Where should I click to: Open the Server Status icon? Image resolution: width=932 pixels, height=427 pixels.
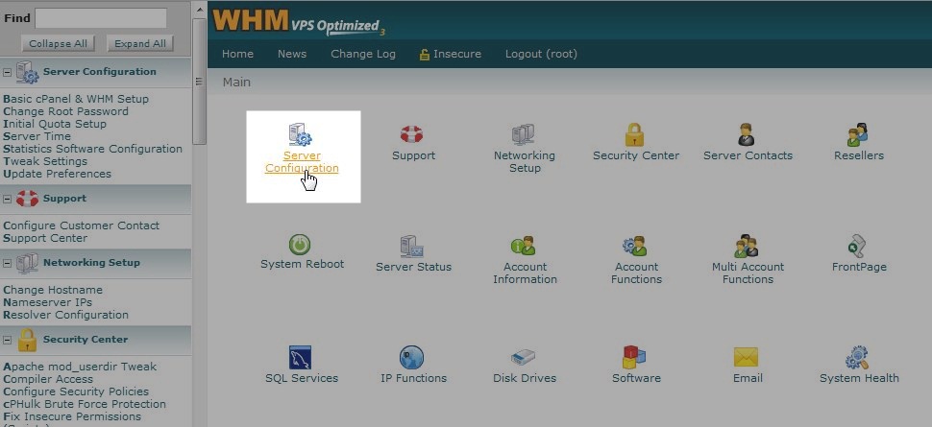pos(411,246)
